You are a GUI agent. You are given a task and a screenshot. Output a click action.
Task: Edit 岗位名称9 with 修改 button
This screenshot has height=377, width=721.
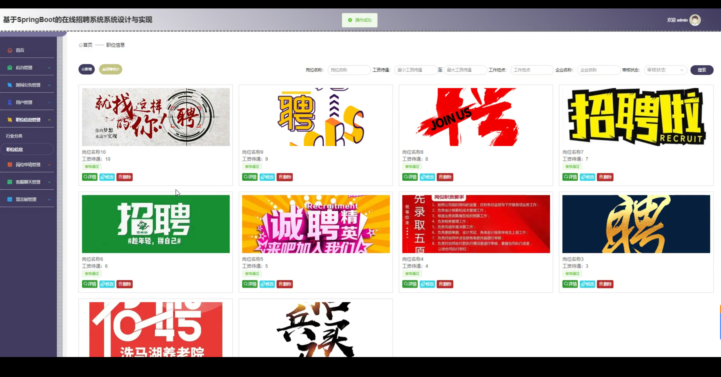(x=267, y=177)
